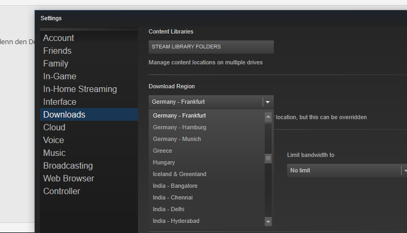407x233 pixels.
Task: Click the STEAM LIBRARY FOLDERS button
Action: click(211, 47)
